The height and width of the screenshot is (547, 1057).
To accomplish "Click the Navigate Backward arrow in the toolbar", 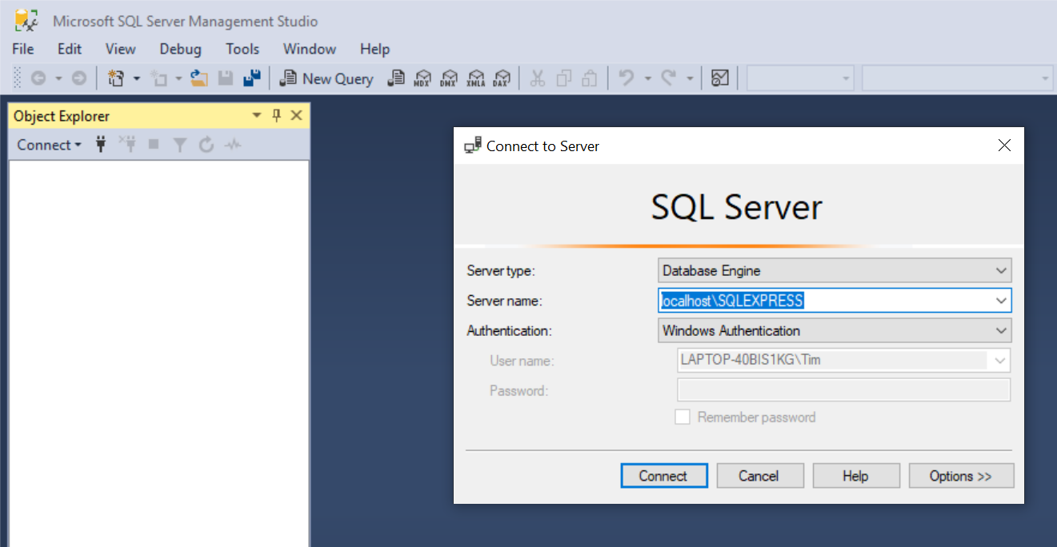I will click(x=38, y=78).
